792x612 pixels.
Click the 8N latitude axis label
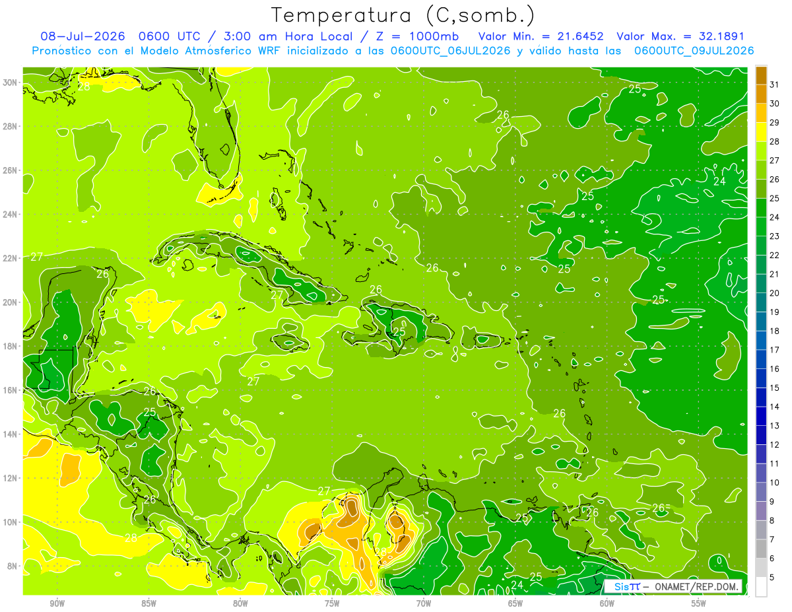tap(13, 566)
